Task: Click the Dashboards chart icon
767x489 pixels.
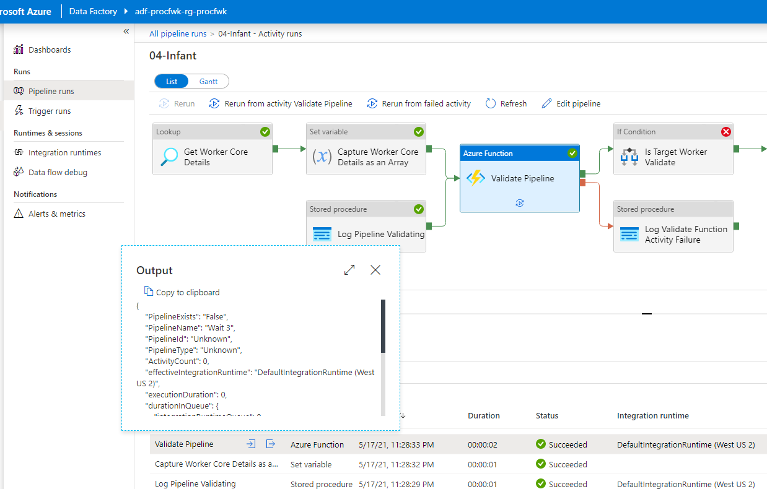Action: 19,50
